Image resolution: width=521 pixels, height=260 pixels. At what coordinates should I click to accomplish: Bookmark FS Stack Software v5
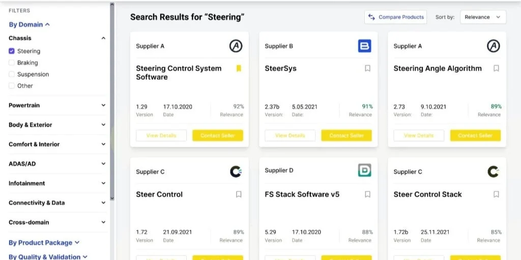click(367, 194)
